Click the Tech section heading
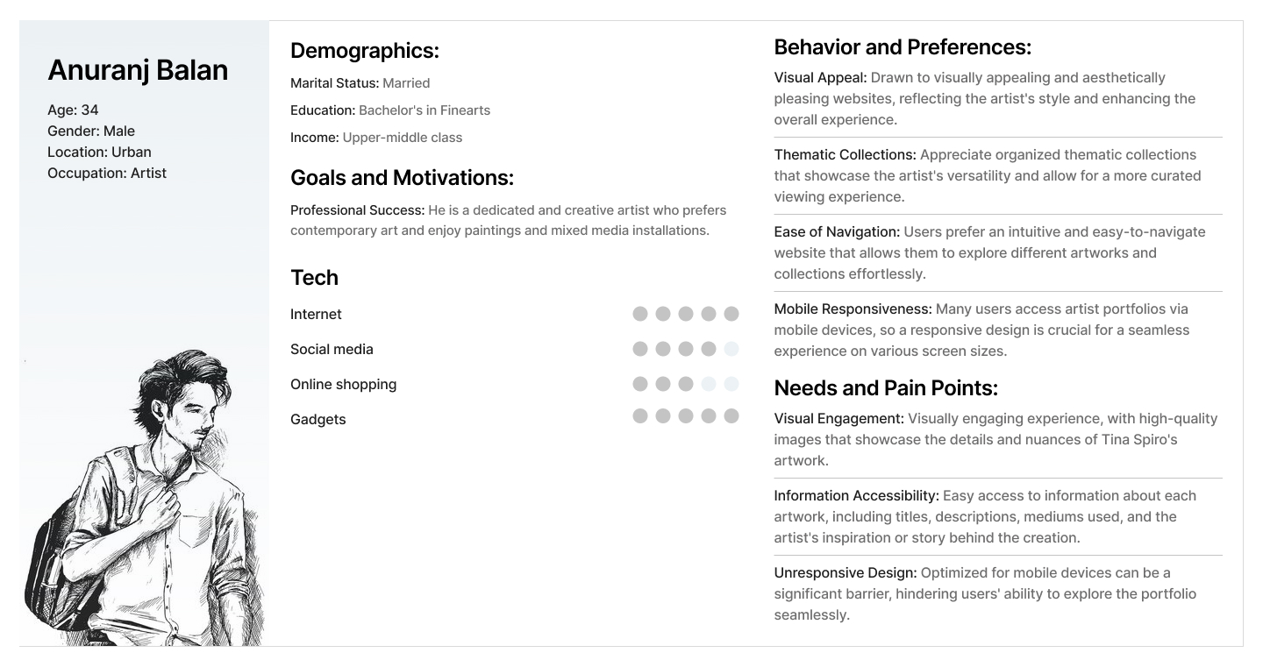 (x=314, y=278)
